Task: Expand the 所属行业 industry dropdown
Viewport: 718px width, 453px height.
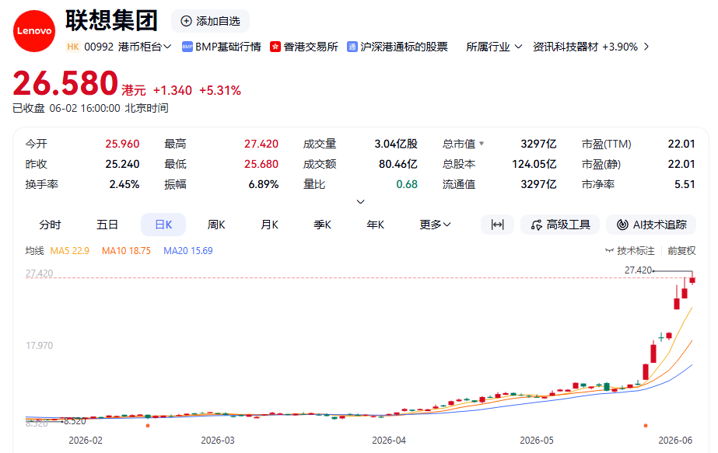Action: [x=494, y=47]
